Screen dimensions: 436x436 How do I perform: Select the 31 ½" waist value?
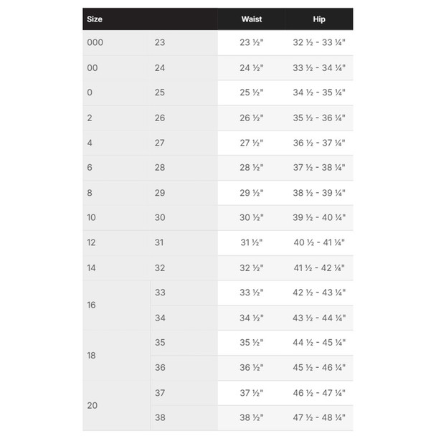pyautogui.click(x=251, y=242)
